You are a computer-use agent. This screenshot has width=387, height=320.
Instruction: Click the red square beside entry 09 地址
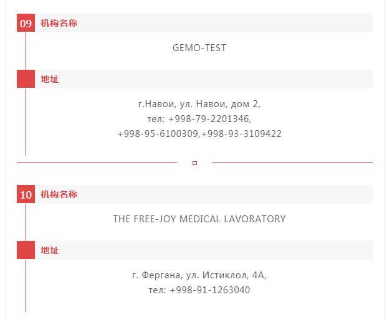pos(26,79)
